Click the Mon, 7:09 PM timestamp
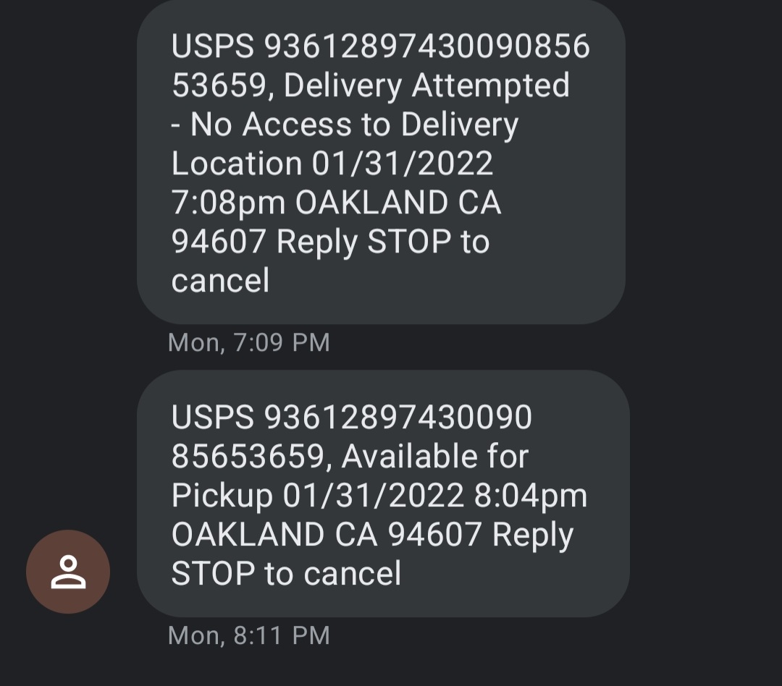 click(248, 342)
